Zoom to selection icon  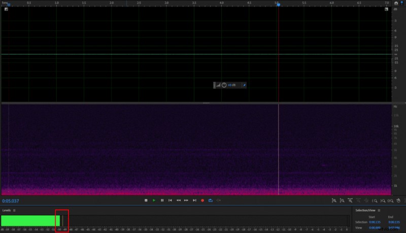tap(390, 201)
